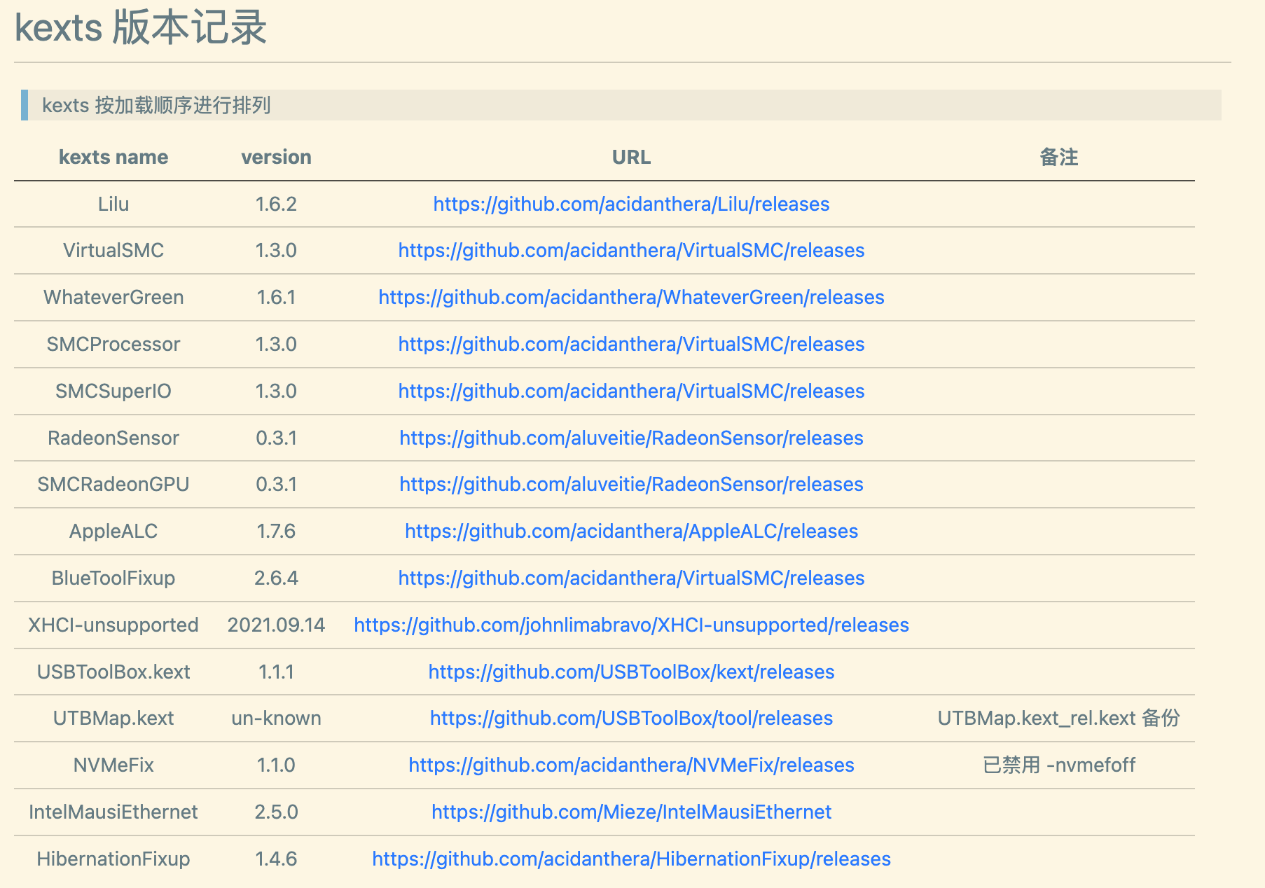This screenshot has width=1265, height=888.
Task: Open the WhateverGreen releases link
Action: [631, 297]
